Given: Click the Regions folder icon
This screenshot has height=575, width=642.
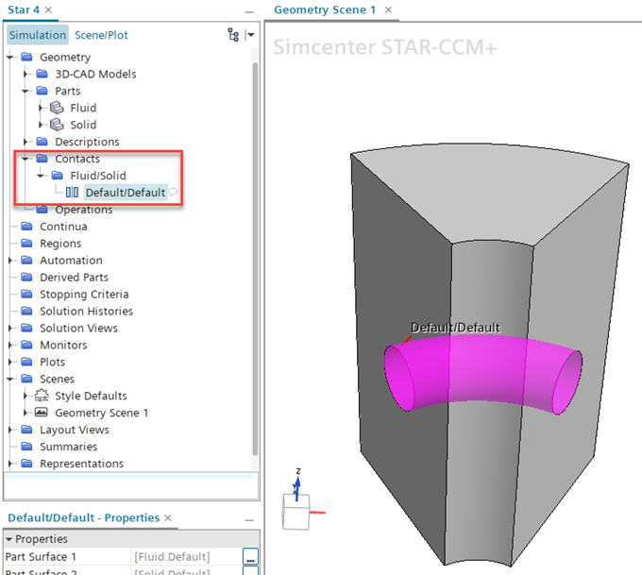Looking at the screenshot, I should tap(26, 244).
